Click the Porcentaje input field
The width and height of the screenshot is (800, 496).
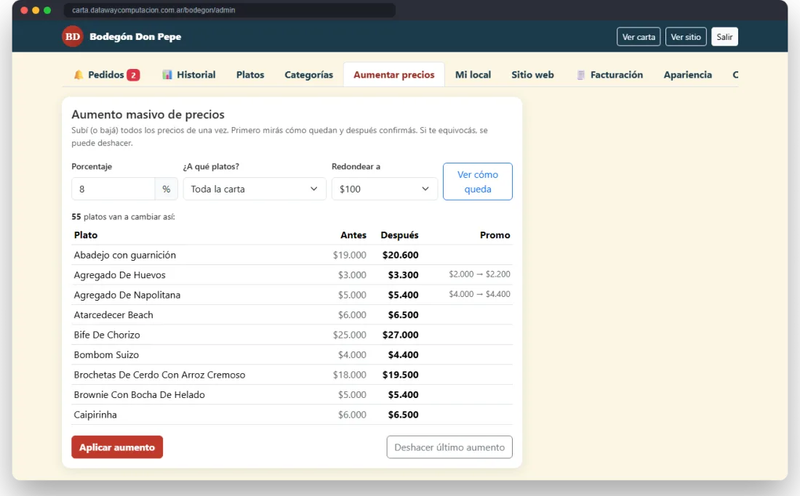pyautogui.click(x=113, y=189)
